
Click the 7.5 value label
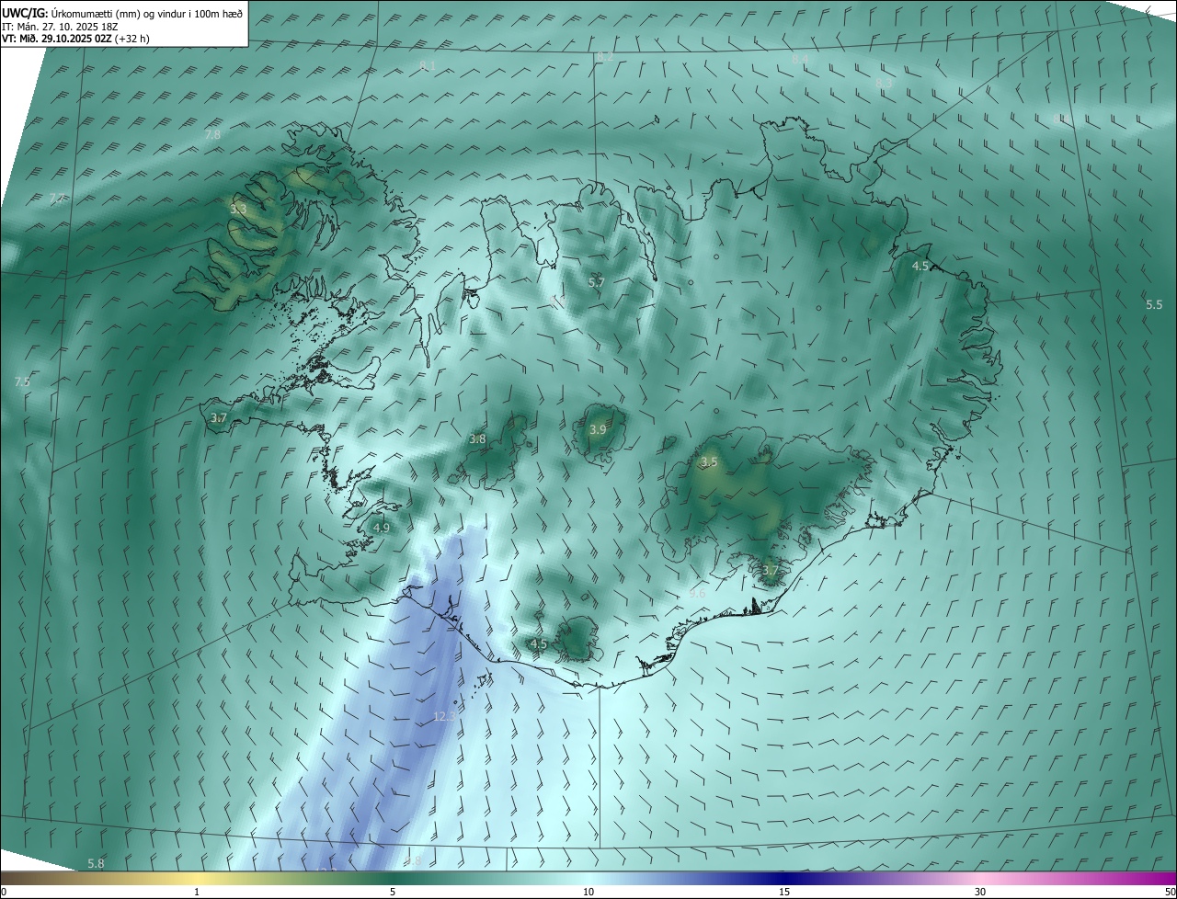[x=23, y=381]
